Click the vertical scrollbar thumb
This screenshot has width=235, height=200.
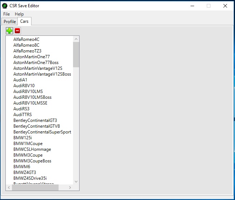tap(76, 54)
